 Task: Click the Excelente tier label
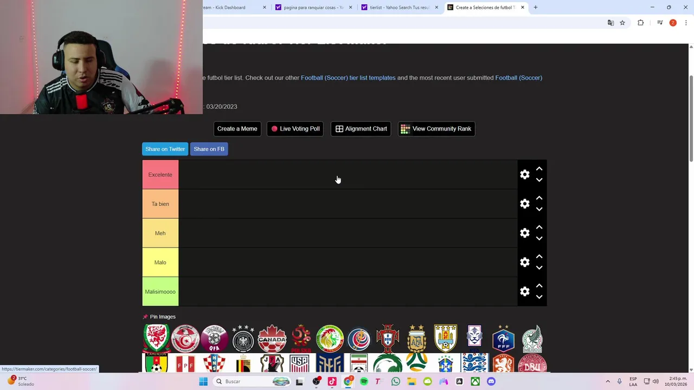tap(160, 174)
